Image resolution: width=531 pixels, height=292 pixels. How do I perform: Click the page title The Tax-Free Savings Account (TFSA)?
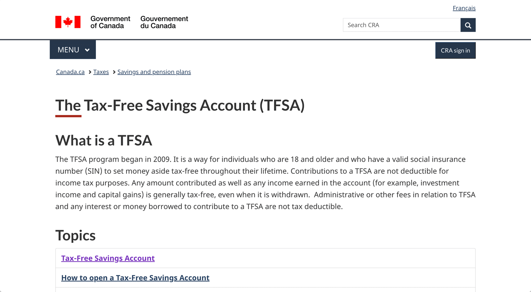pyautogui.click(x=180, y=105)
